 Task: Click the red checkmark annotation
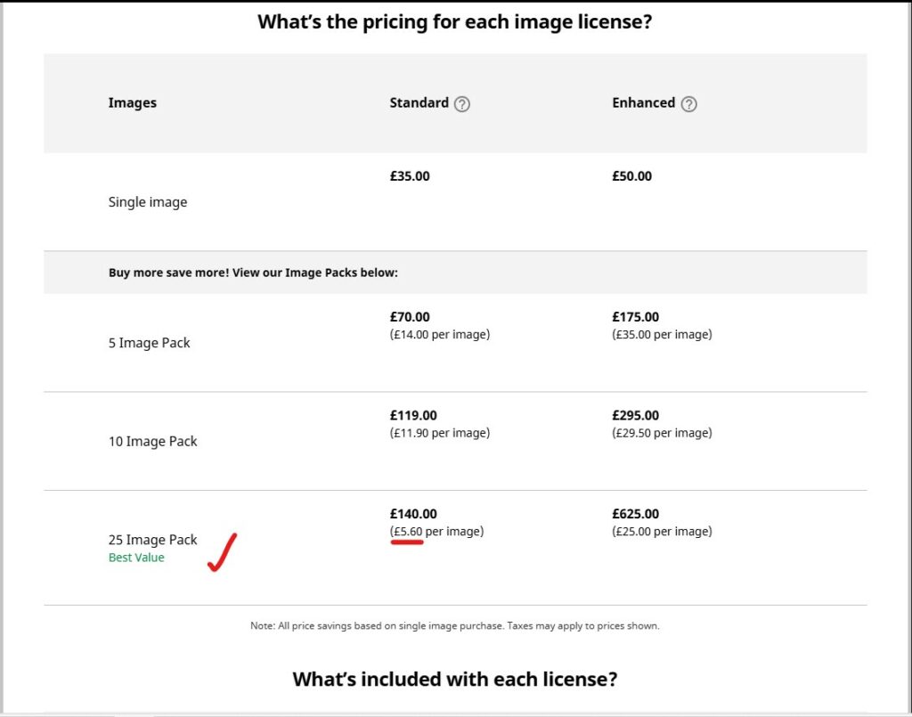tap(222, 552)
